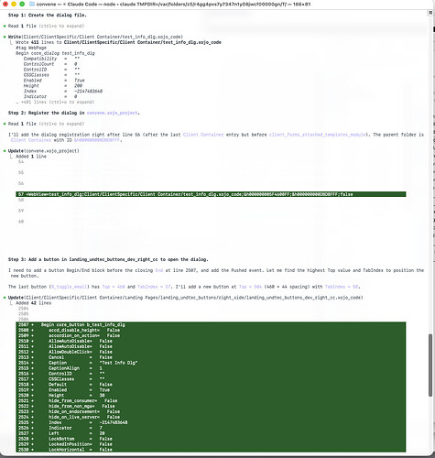
Task: Click the vertical scrollbar thumb
Action: click(x=430, y=365)
